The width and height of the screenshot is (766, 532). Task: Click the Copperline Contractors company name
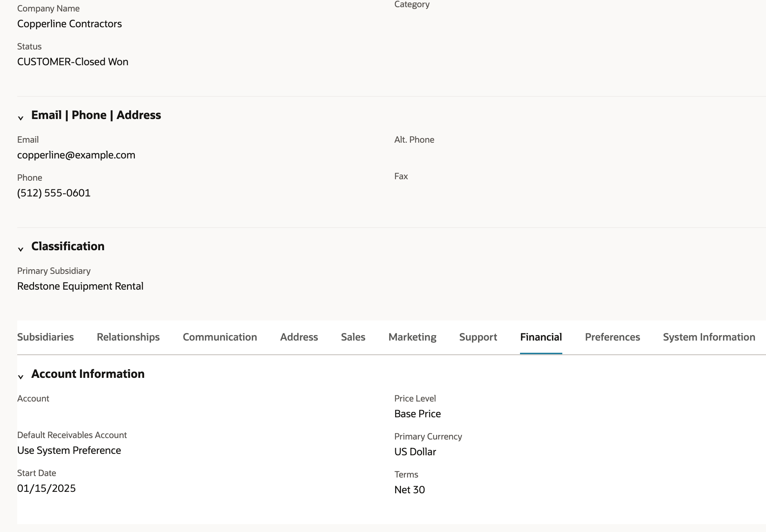[70, 24]
